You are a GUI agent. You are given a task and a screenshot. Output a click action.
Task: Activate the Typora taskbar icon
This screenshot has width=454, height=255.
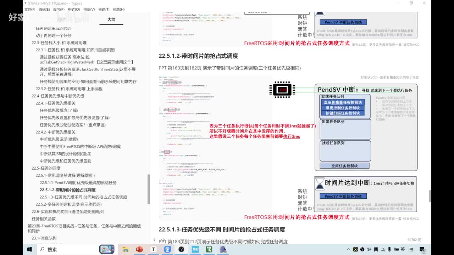click(x=153, y=249)
